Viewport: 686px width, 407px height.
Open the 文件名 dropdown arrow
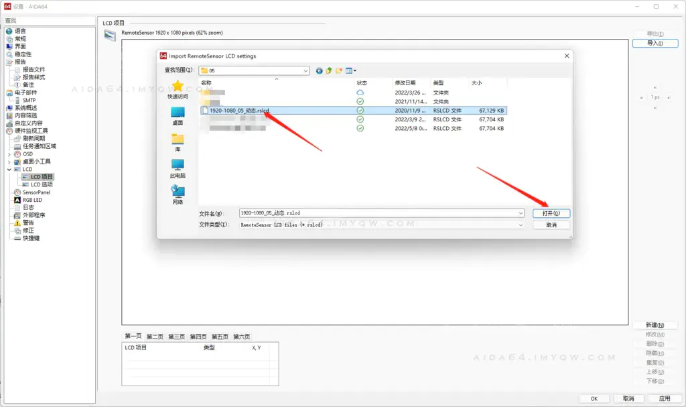point(521,213)
